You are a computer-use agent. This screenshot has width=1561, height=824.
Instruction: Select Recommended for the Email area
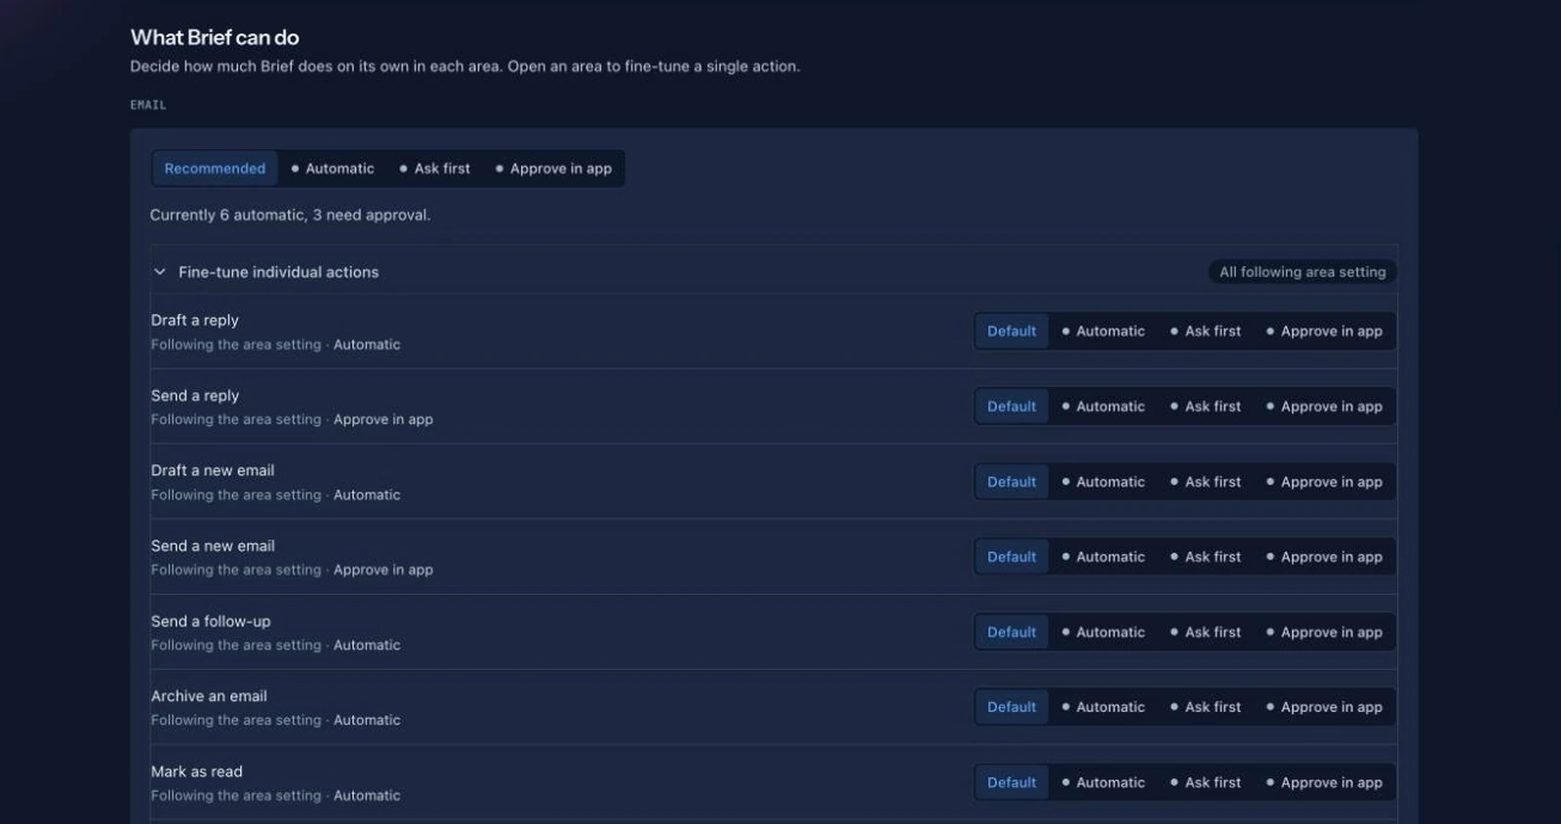click(x=215, y=169)
